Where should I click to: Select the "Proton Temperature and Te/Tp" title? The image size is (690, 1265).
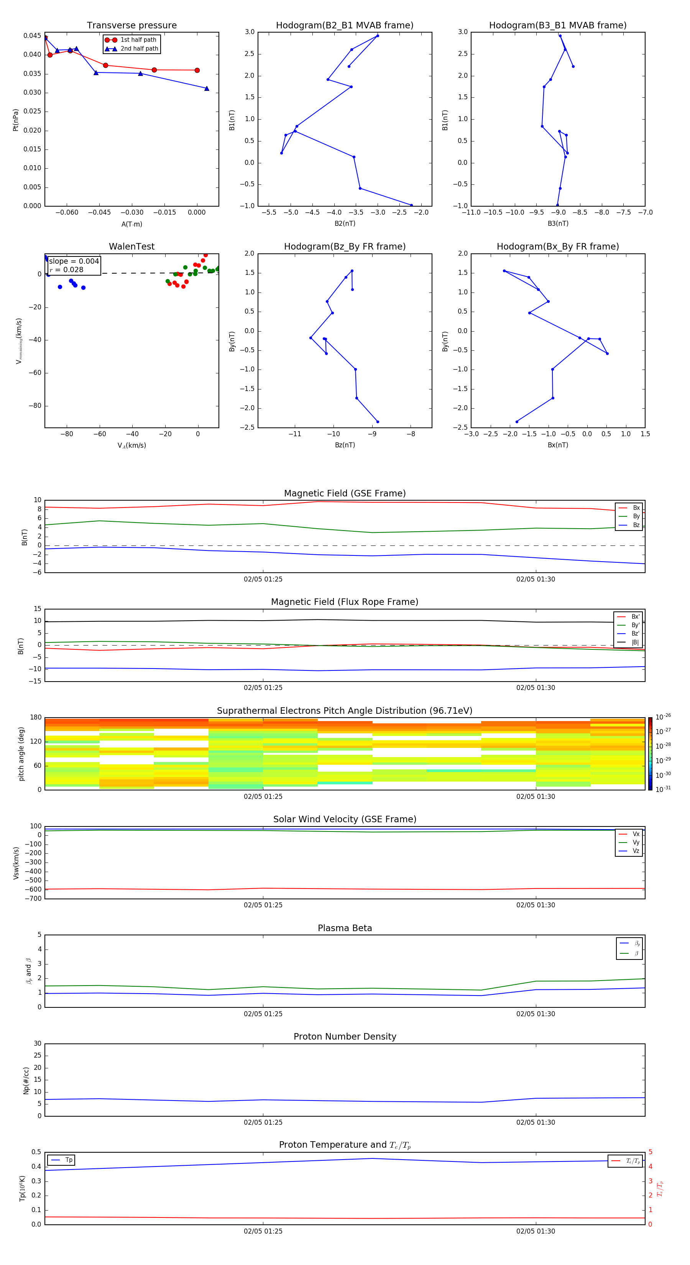345,1145
